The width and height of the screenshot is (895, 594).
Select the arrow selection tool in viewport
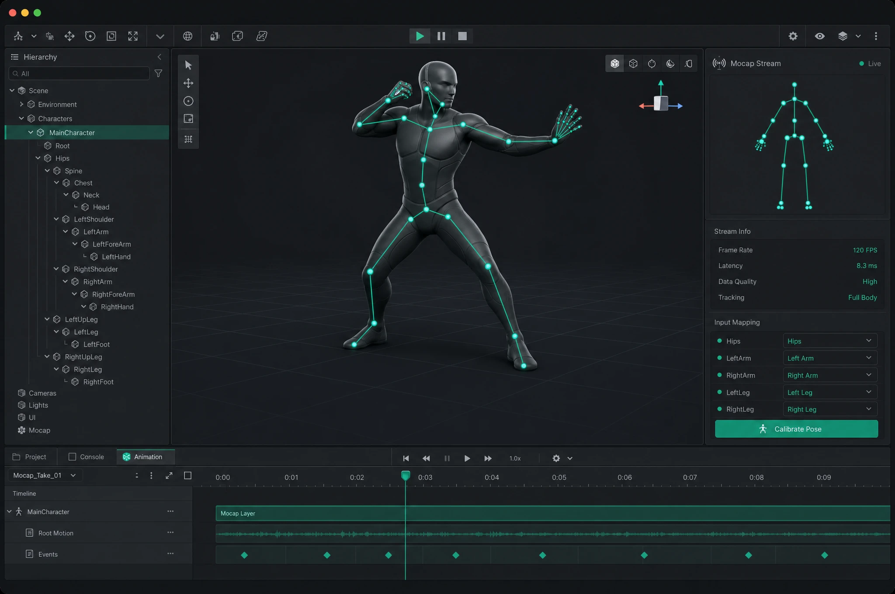(x=188, y=65)
